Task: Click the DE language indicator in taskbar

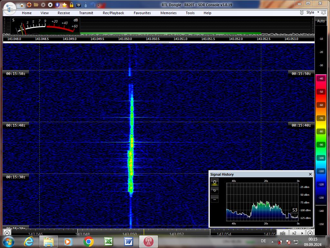Action: (x=263, y=241)
